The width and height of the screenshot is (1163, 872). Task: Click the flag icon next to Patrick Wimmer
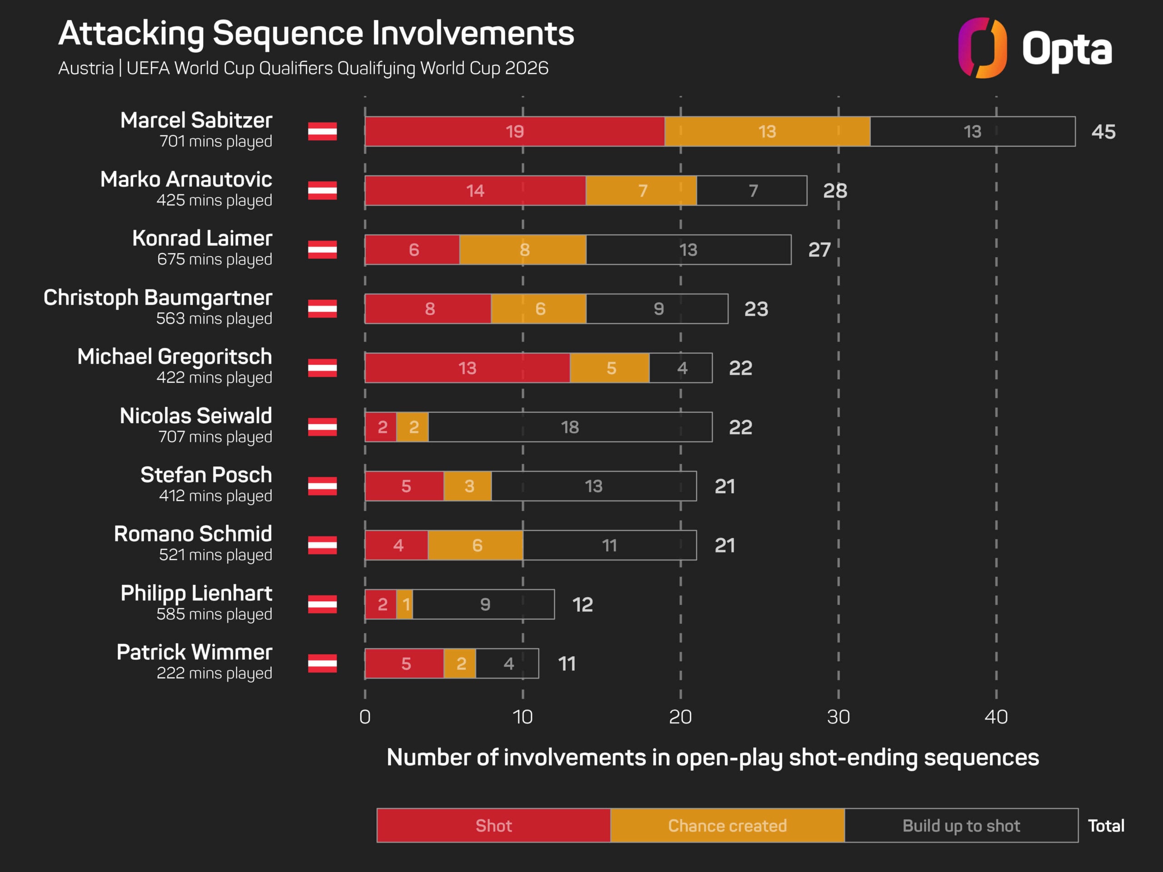coord(322,664)
